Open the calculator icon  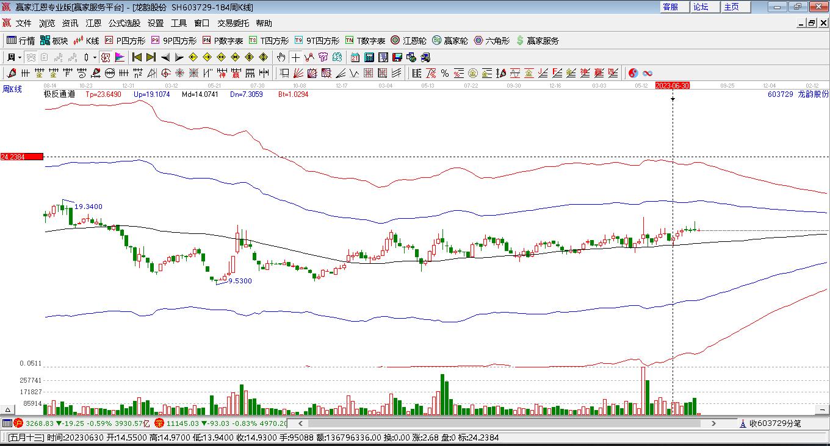(x=369, y=57)
